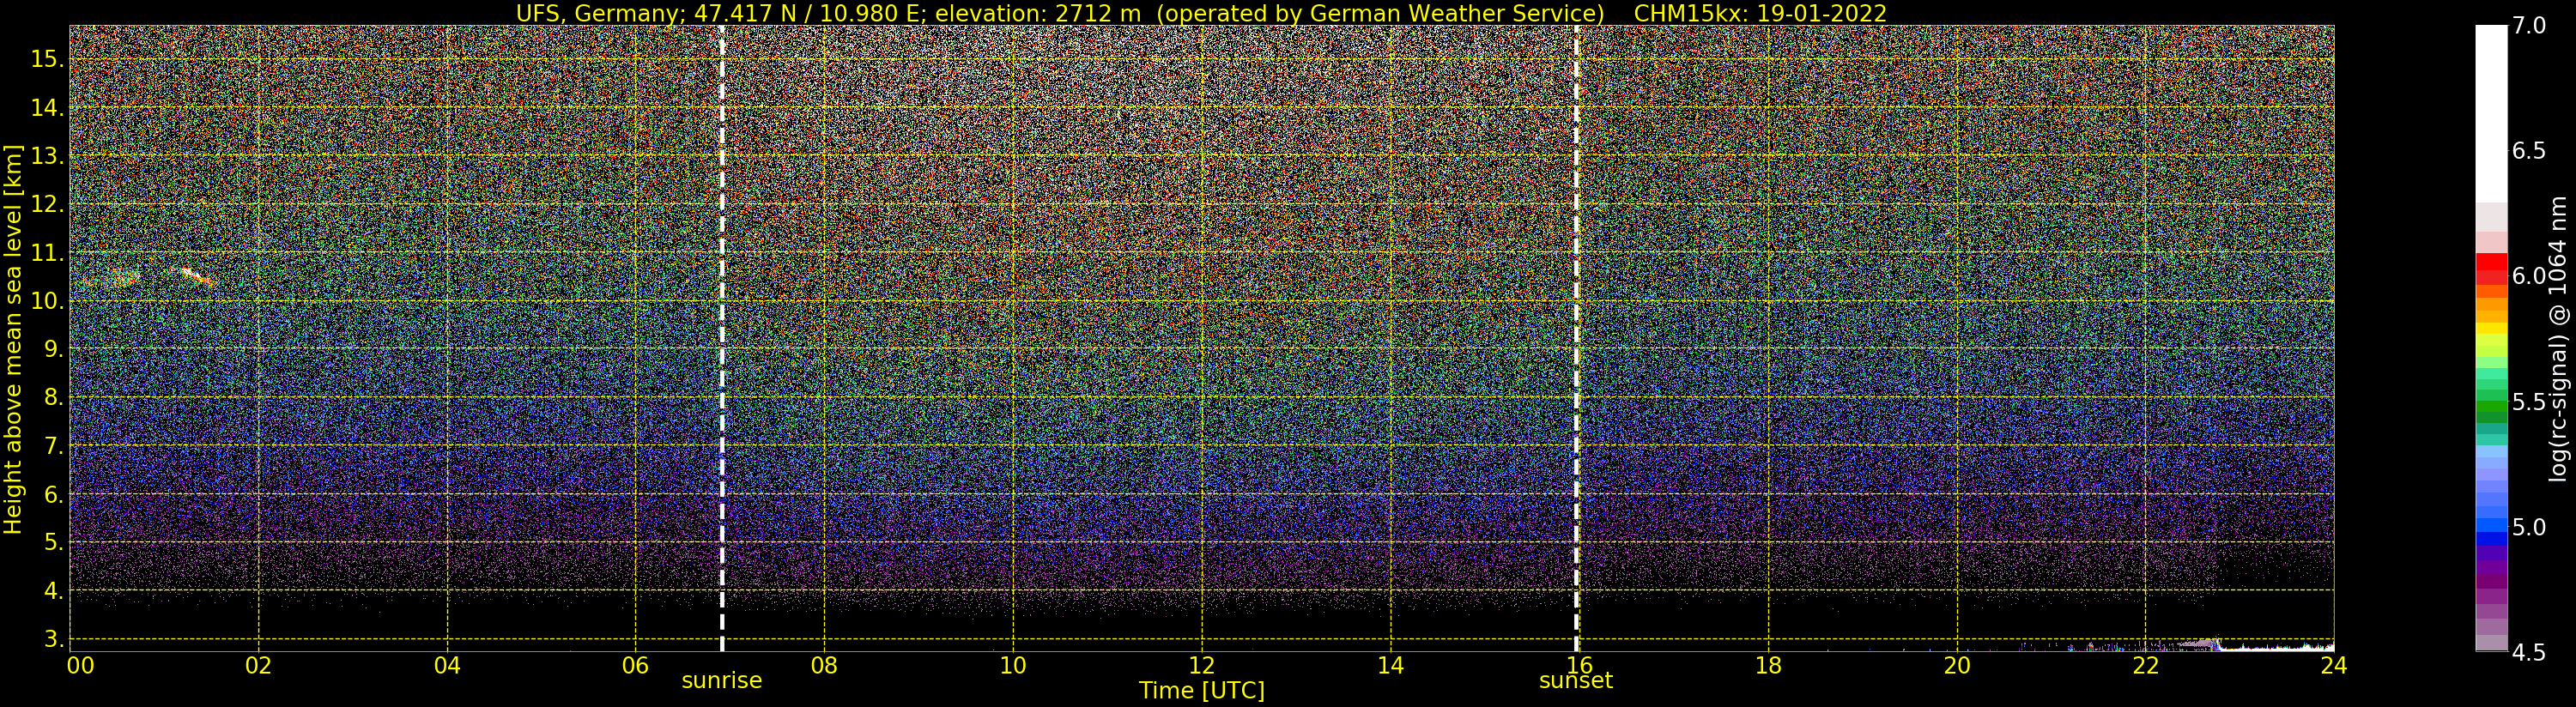
Task: Click the height axis tick '13.'
Action: click(47, 156)
